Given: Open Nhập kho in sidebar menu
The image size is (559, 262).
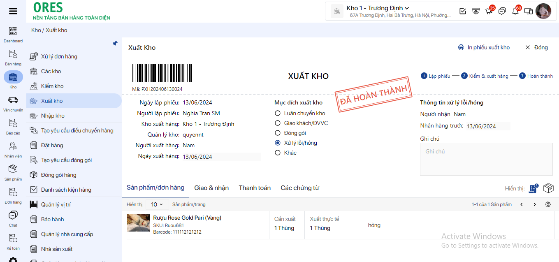Looking at the screenshot, I should tap(53, 116).
